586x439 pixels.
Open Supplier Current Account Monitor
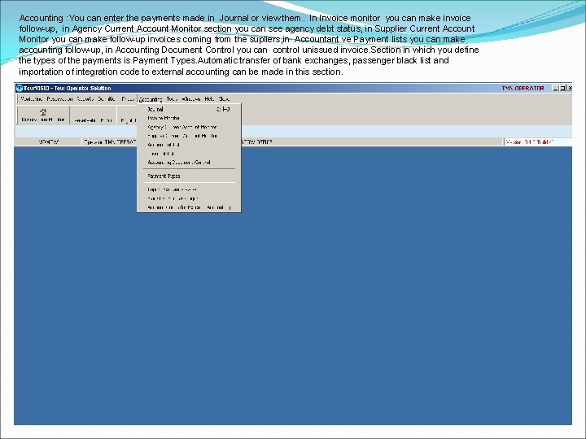pyautogui.click(x=189, y=136)
